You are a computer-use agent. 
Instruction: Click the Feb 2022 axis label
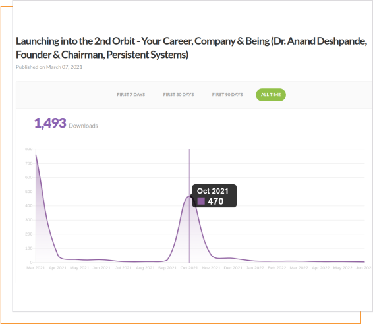277,267
